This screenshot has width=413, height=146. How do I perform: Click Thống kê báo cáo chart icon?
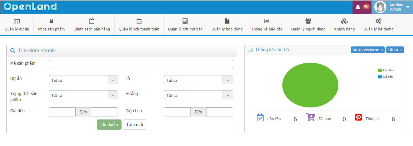click(x=266, y=21)
